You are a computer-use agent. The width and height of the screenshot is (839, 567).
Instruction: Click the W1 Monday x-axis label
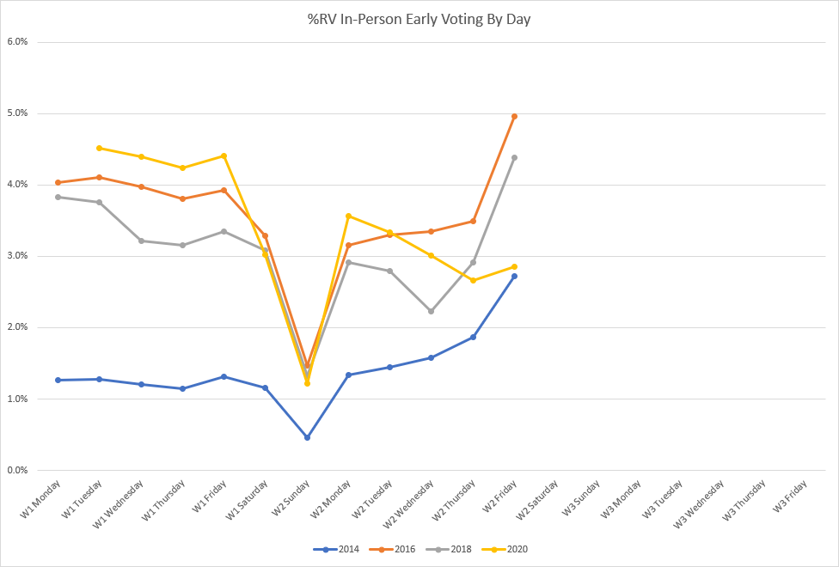point(40,500)
